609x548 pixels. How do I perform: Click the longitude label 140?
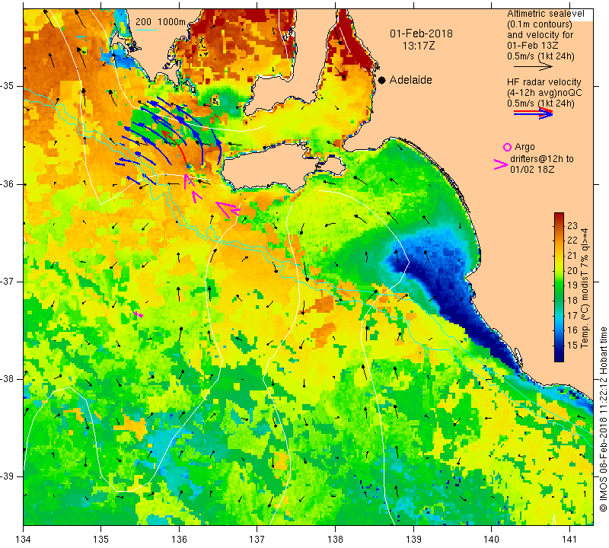(x=491, y=539)
